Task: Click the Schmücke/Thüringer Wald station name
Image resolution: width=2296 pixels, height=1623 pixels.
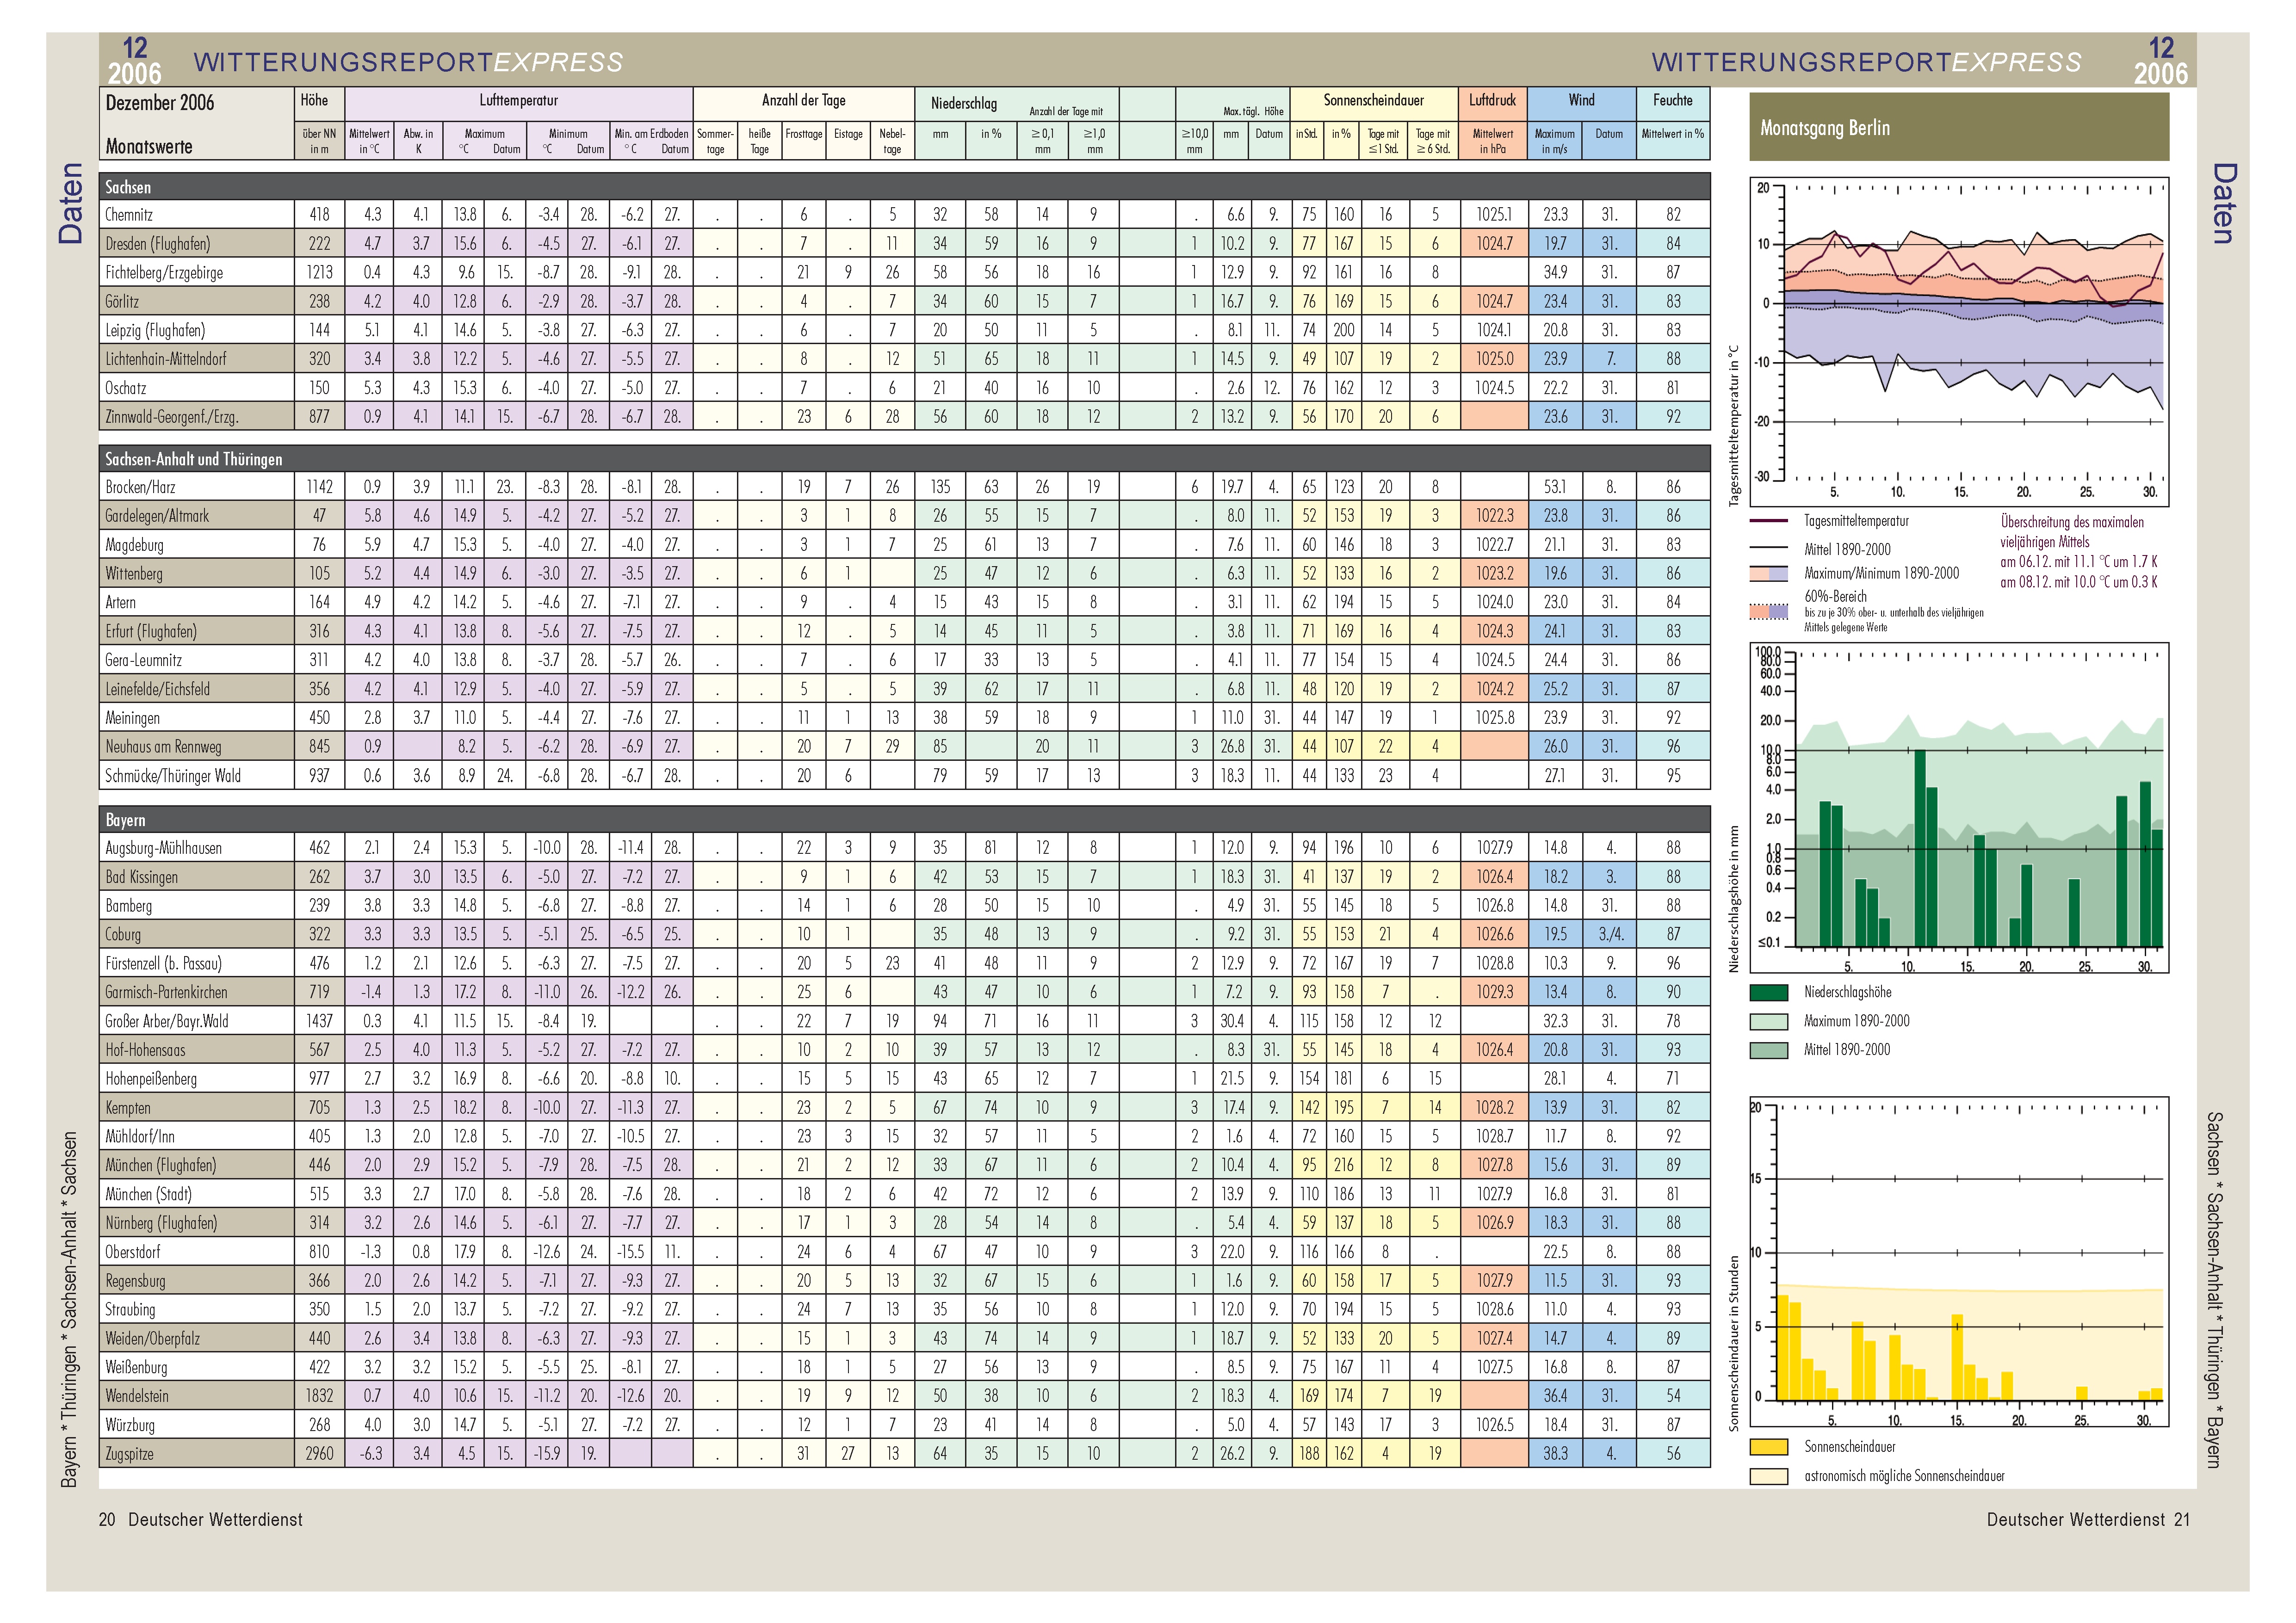Action: coord(172,776)
